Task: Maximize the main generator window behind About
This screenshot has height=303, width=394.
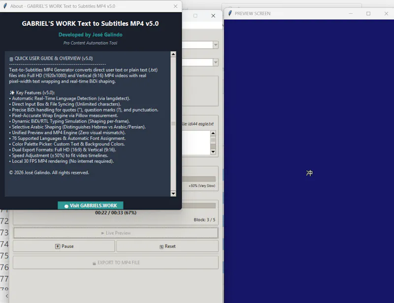Action: 195,16
